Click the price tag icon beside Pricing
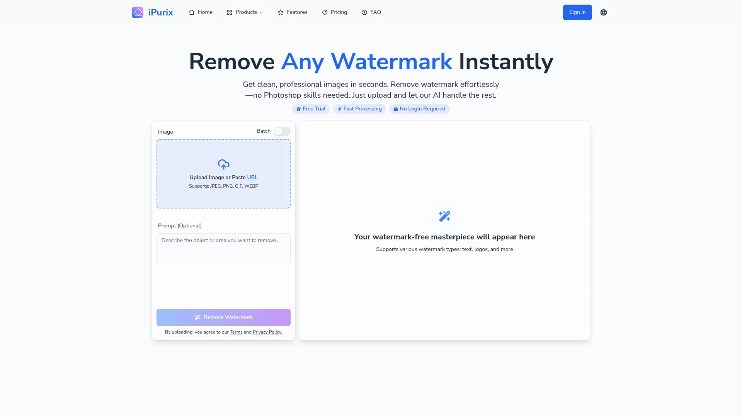The image size is (742, 417). coord(324,12)
